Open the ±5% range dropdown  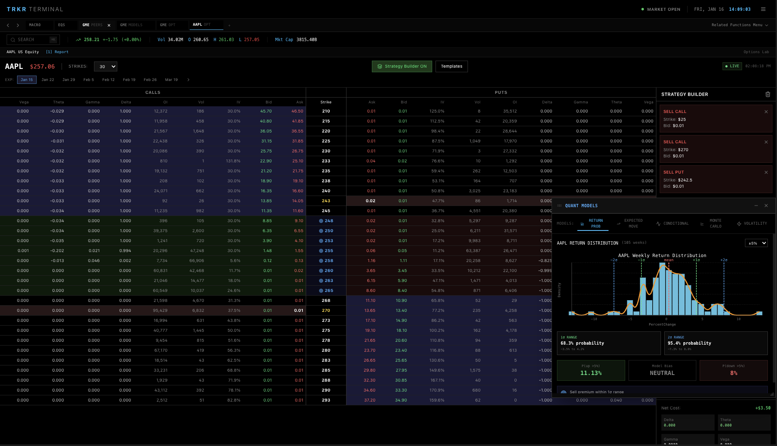[756, 243]
